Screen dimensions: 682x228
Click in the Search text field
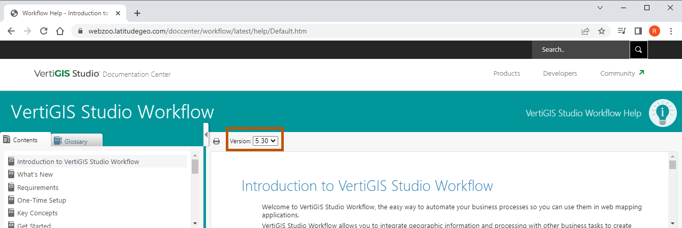click(581, 50)
